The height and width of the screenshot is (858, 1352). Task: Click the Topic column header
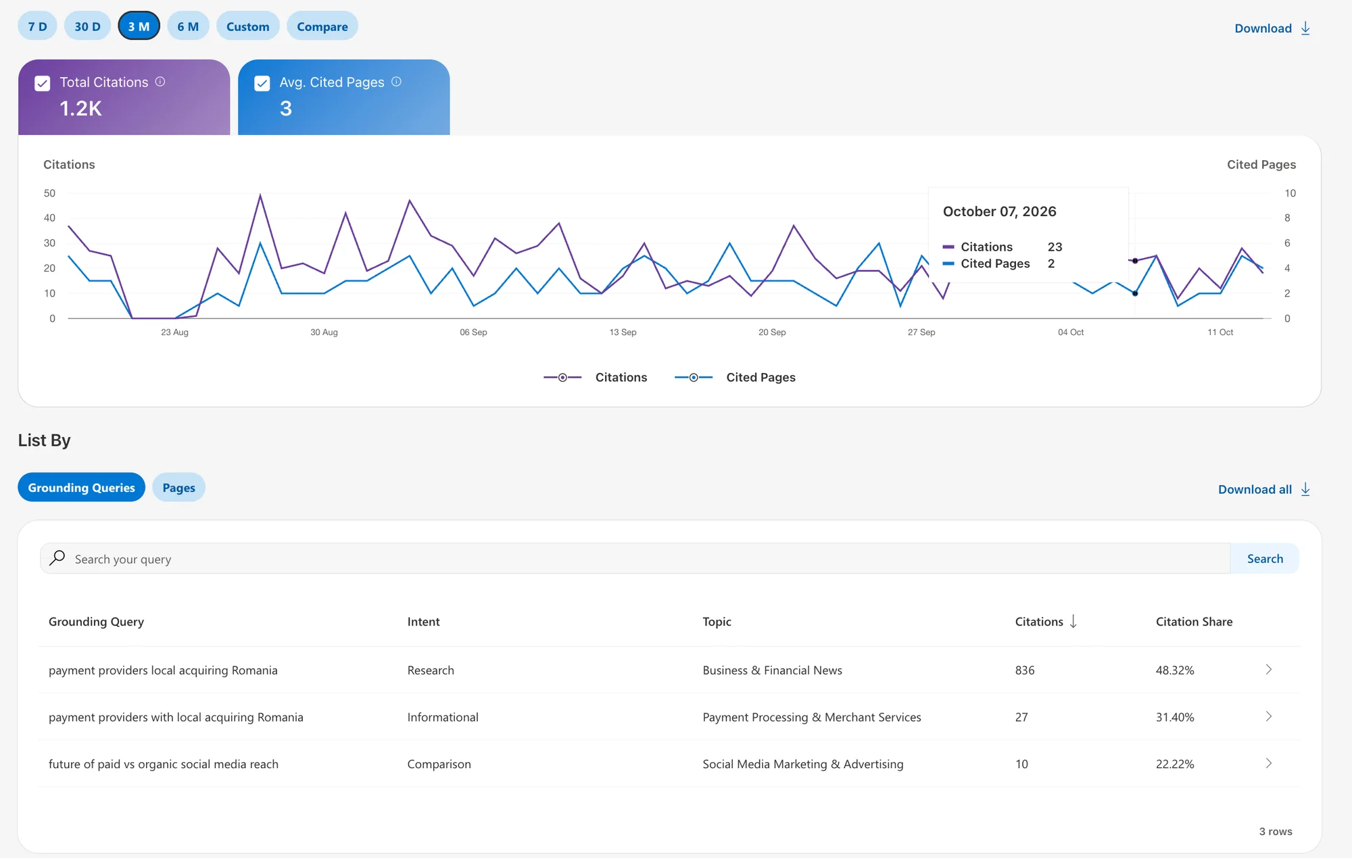[x=717, y=622]
